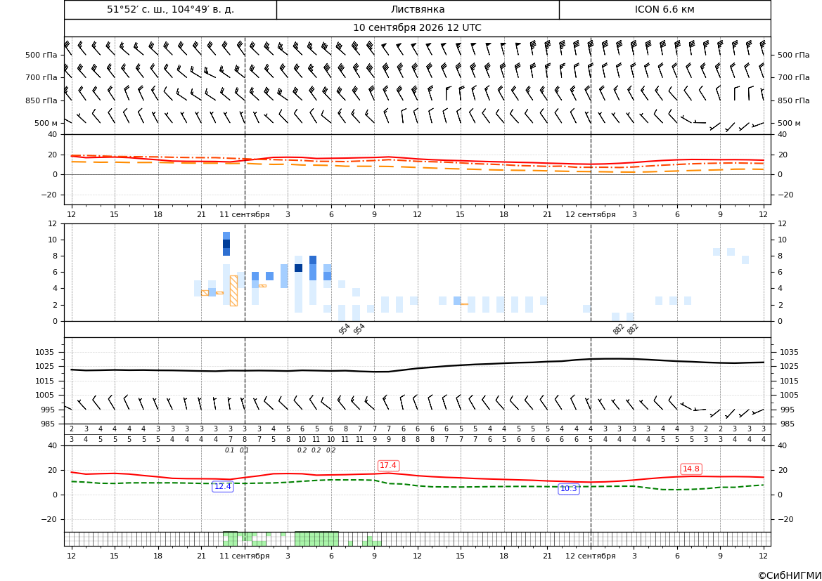Click the blue 12.4 minimum temperature label
The width and height of the screenshot is (822, 581).
pos(222,487)
